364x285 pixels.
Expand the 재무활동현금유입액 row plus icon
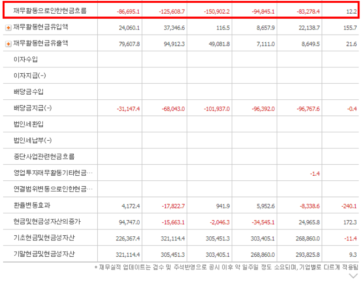tap(9, 28)
